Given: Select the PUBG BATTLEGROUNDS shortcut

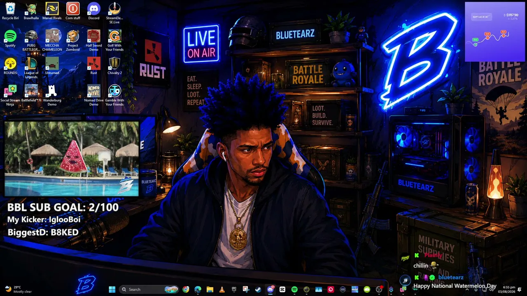Looking at the screenshot, I should point(31,40).
